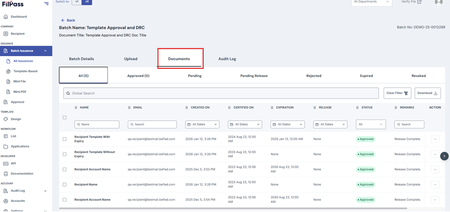Open Expiration dates filter dropdown
450x212 pixels.
click(x=288, y=124)
